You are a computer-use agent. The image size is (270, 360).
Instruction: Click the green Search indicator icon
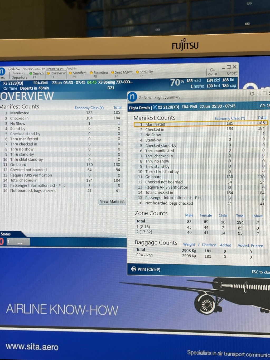click(31, 73)
